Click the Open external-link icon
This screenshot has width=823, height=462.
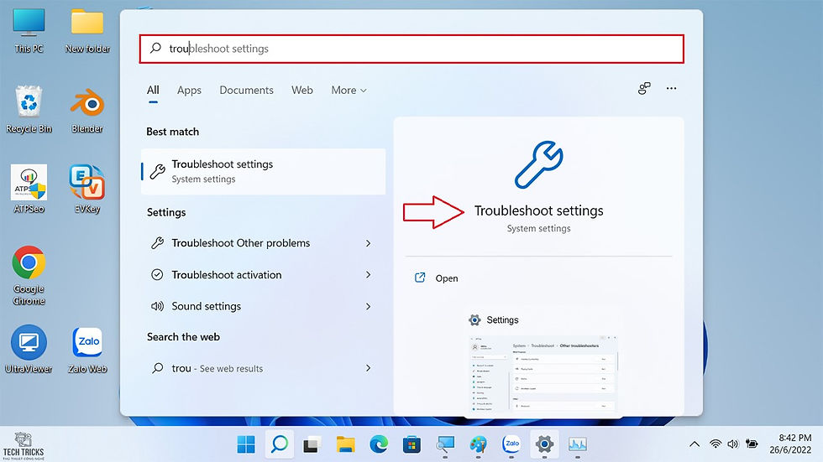pos(420,278)
